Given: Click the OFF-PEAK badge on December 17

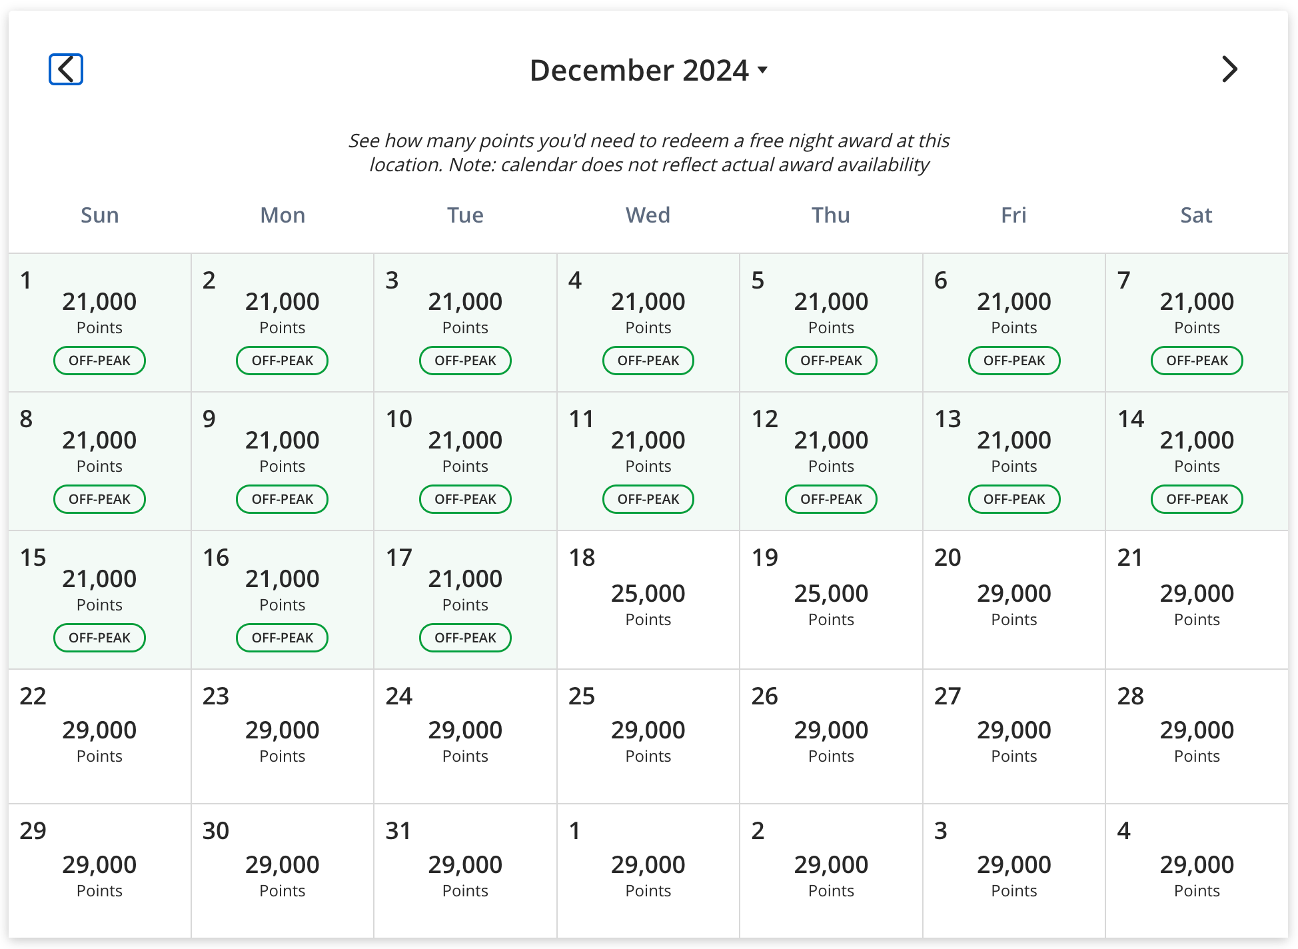Looking at the screenshot, I should click(x=465, y=638).
